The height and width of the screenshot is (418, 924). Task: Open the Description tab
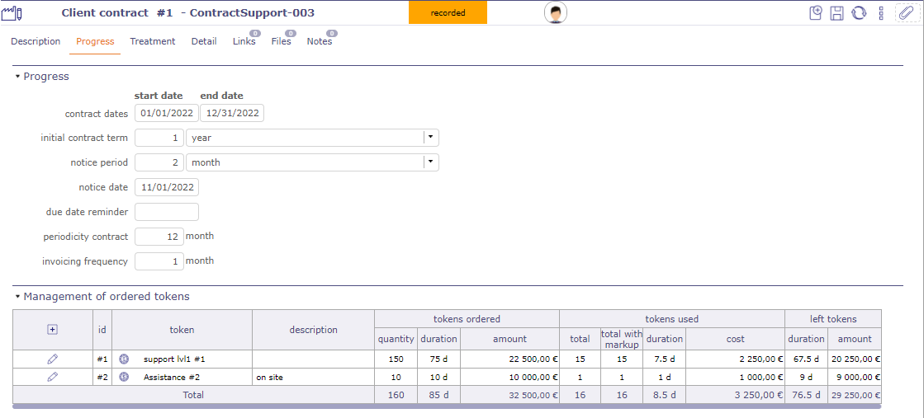(x=36, y=41)
